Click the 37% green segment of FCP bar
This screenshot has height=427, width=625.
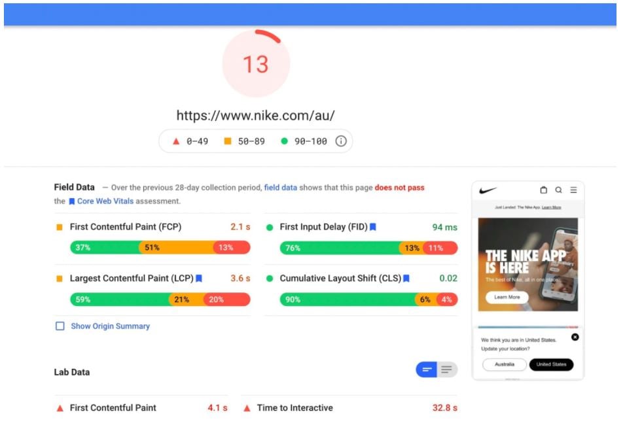(105, 247)
